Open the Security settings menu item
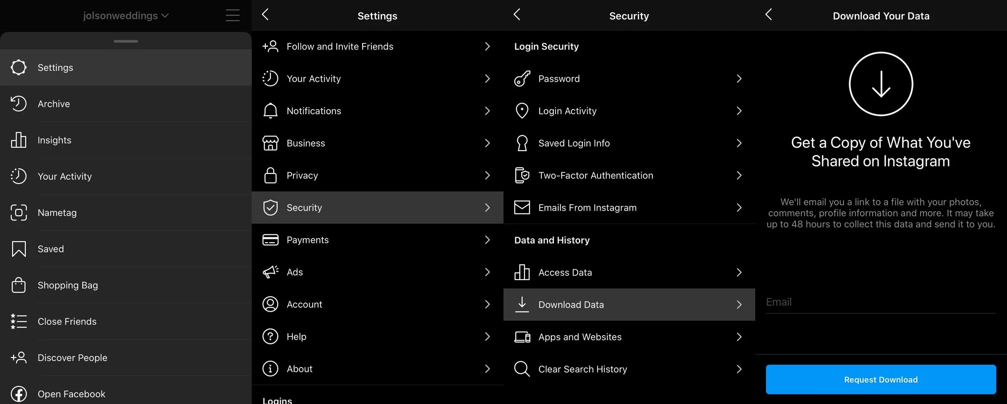 coord(377,207)
